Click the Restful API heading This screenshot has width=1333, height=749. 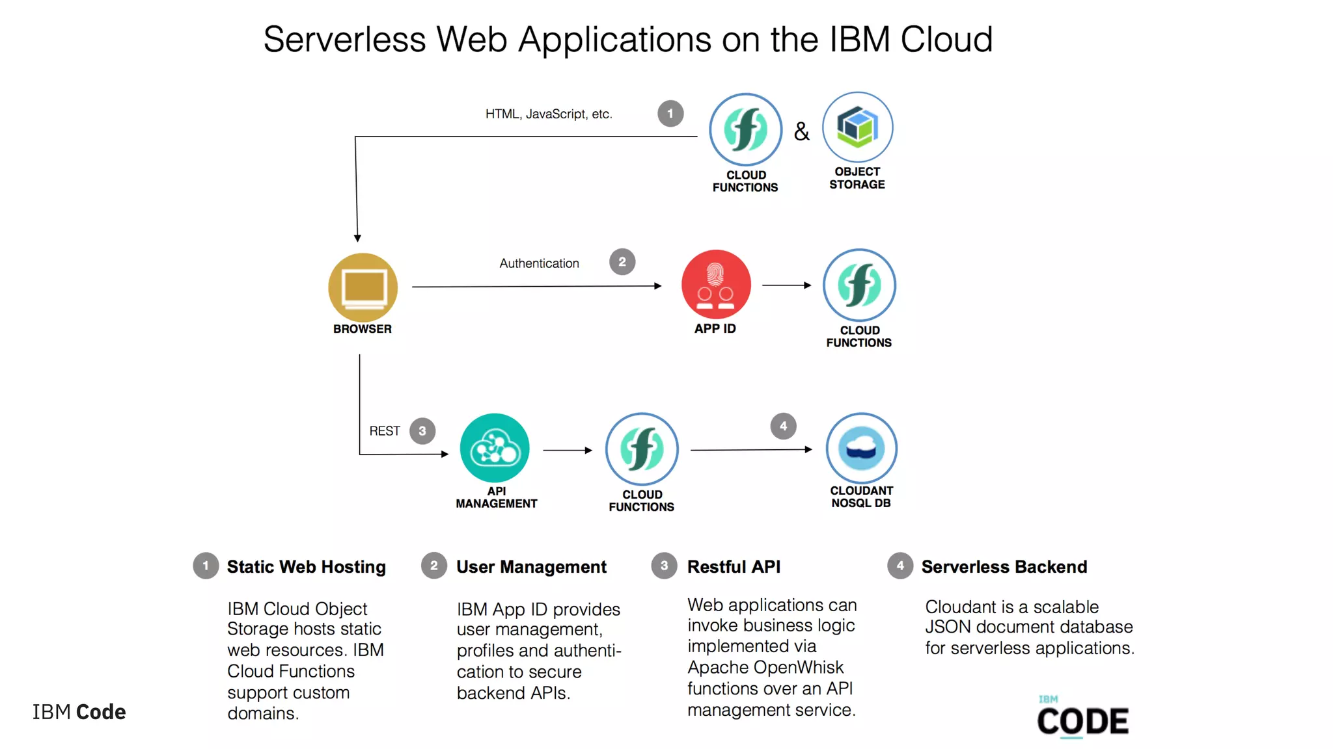(x=734, y=567)
